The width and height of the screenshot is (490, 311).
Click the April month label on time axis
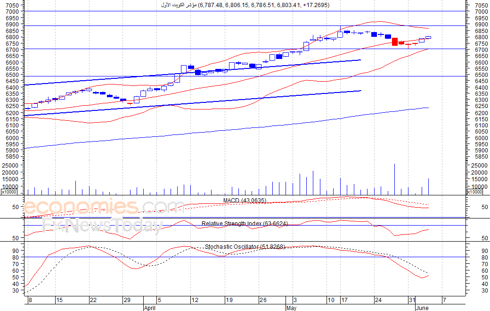click(150, 308)
